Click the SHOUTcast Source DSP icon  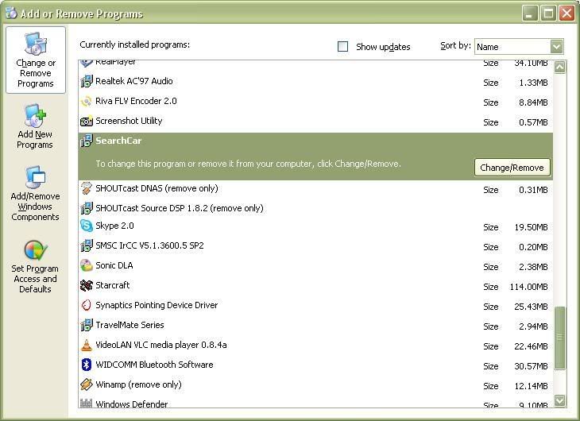[86, 208]
